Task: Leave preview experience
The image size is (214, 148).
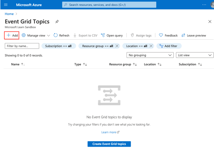Action: pos(194,36)
